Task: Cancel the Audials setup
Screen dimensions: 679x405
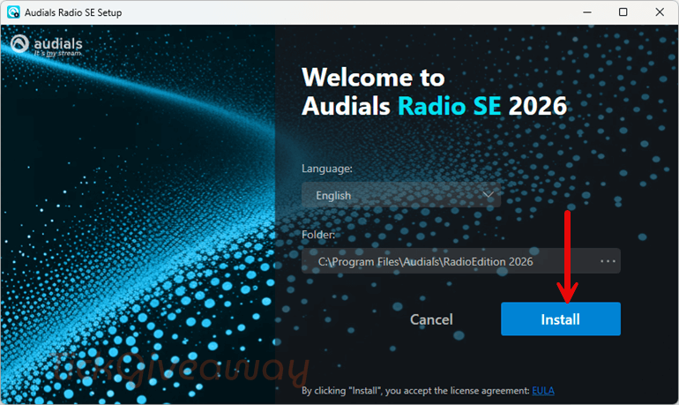Action: click(x=431, y=319)
